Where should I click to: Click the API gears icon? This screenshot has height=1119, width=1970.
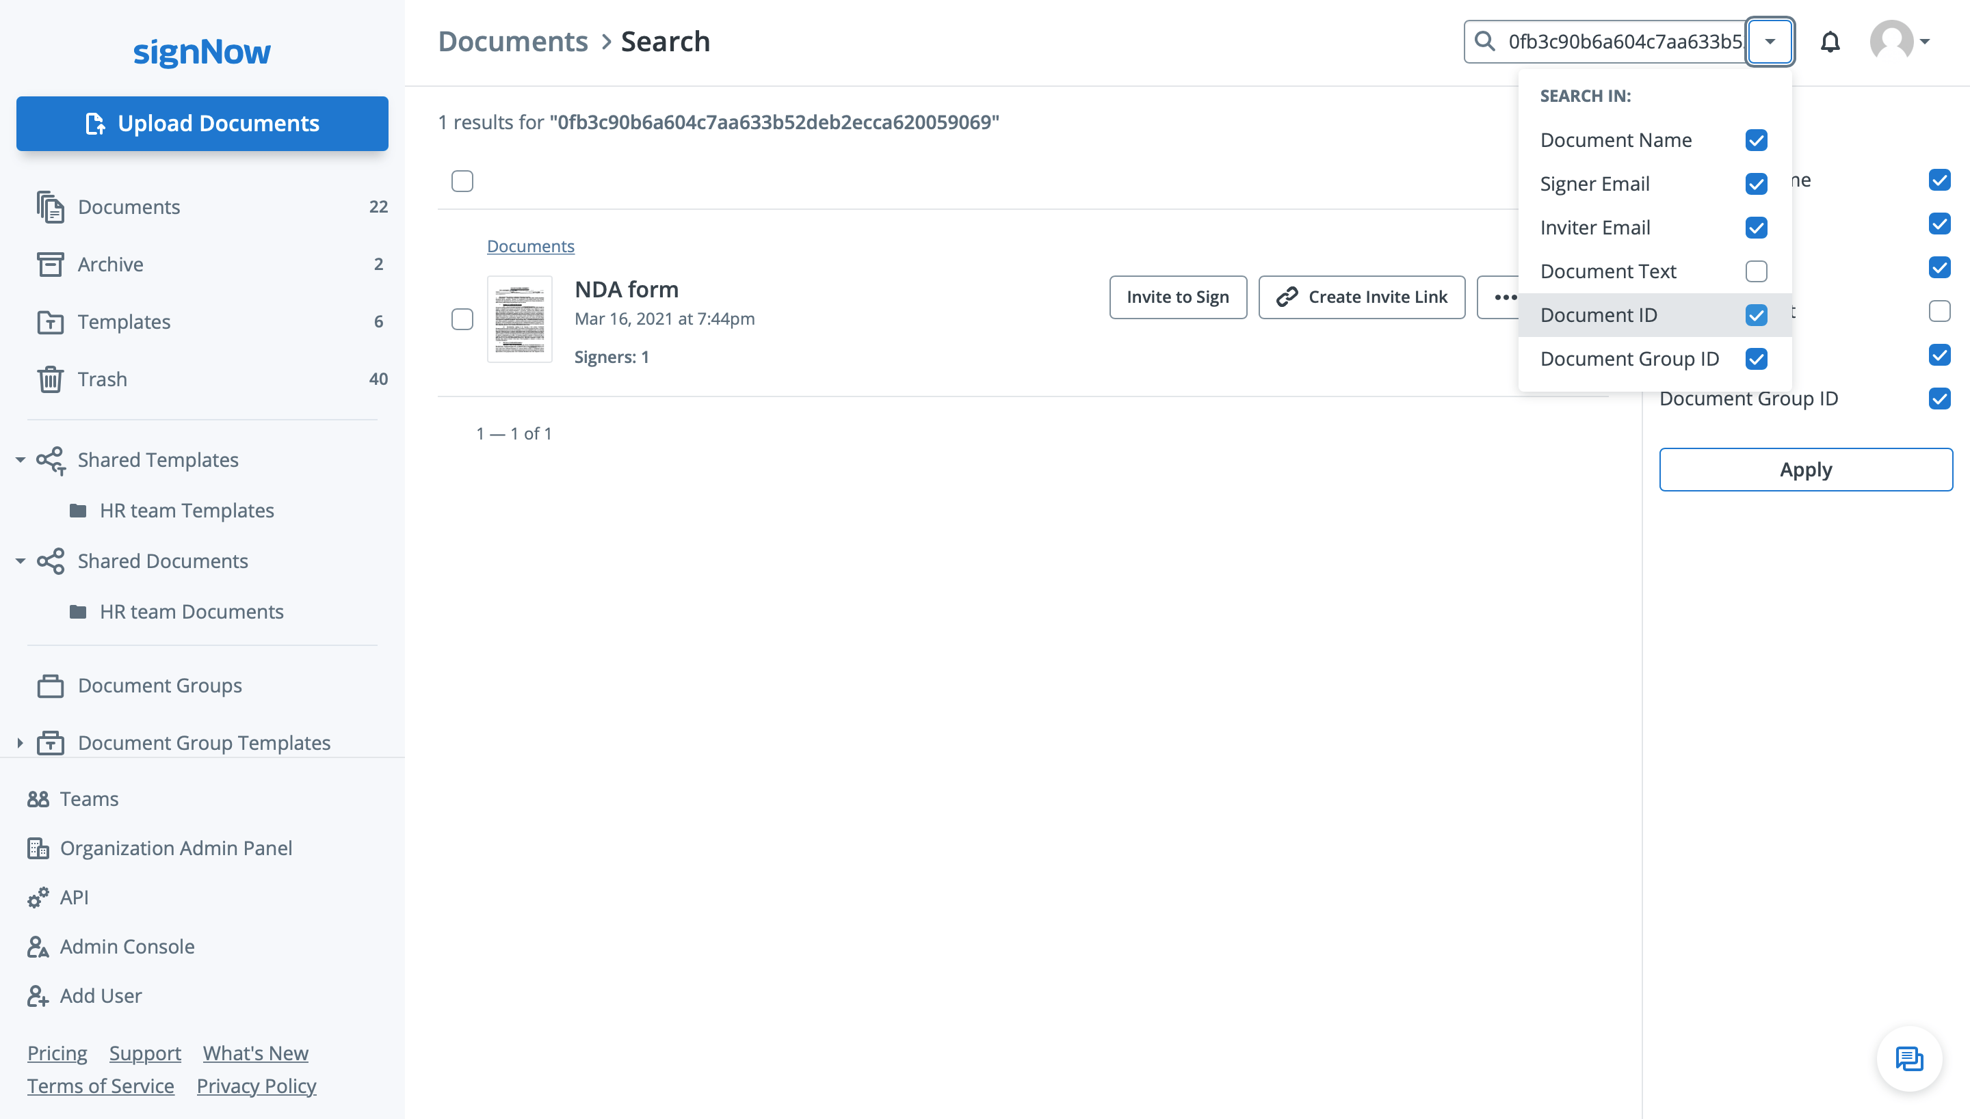pos(38,898)
